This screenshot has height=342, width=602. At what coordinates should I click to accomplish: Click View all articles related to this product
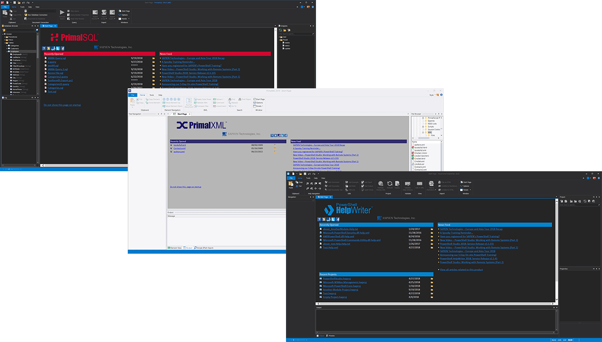461,269
